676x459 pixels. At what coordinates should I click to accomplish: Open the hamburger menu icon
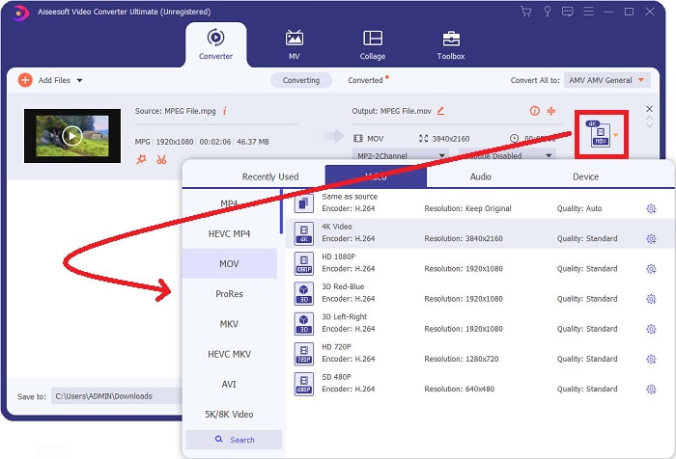click(588, 12)
